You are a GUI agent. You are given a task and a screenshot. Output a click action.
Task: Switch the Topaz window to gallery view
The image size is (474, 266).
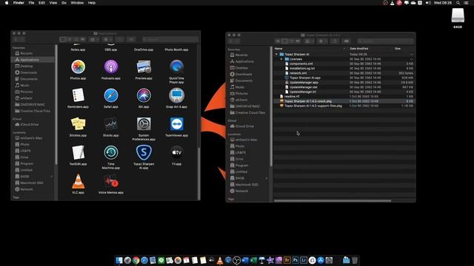[x=298, y=41]
